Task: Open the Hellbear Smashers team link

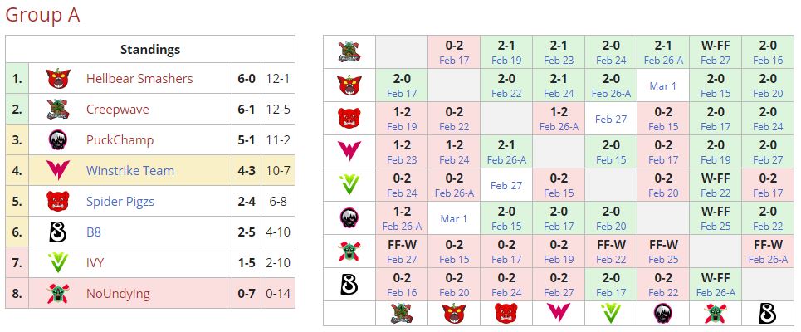Action: (x=139, y=79)
